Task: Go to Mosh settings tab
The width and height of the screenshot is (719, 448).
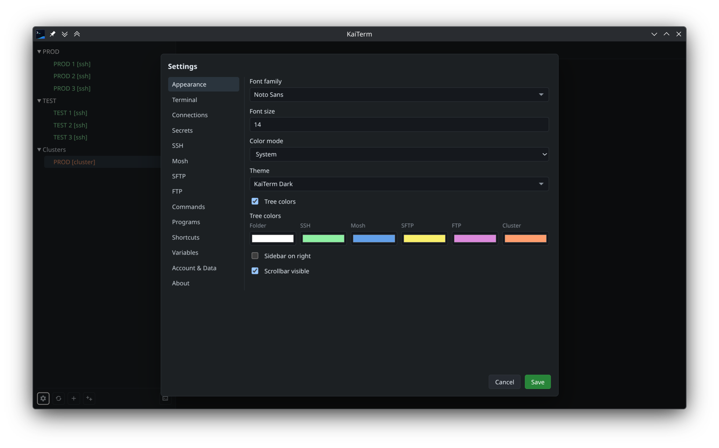Action: [203, 161]
